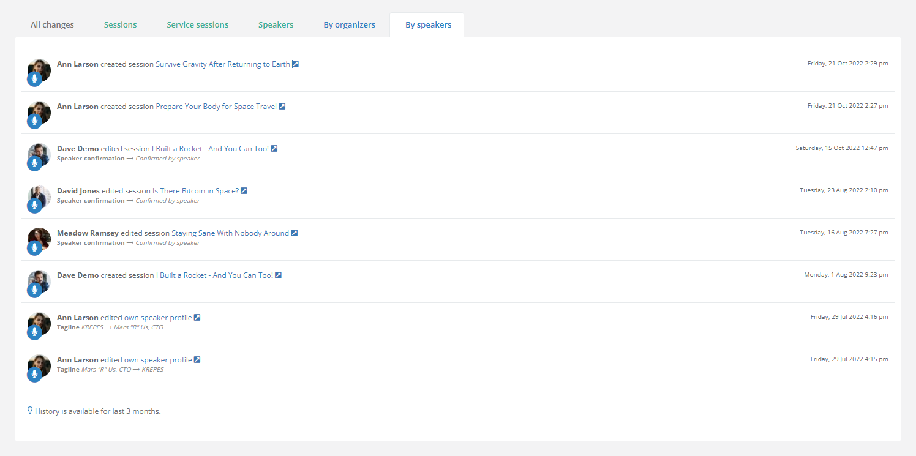Open Prepare Your Body for Space Travel link
The image size is (916, 456).
coord(216,107)
